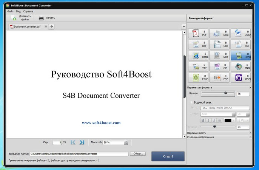This screenshot has width=259, height=170.
Task: Click the www.soft4boost.com link
Action: [x=101, y=123]
